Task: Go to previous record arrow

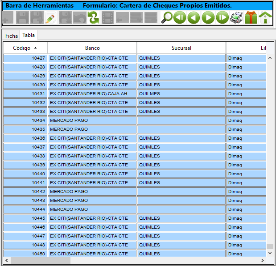Action: [x=194, y=18]
